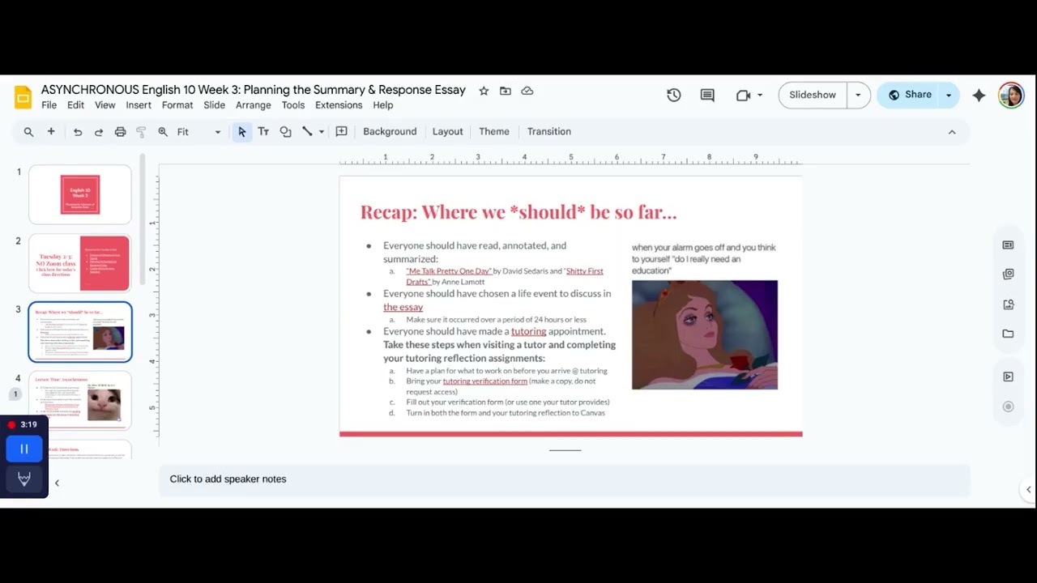1037x583 pixels.
Task: Open the comments panel icon
Action: tap(707, 95)
